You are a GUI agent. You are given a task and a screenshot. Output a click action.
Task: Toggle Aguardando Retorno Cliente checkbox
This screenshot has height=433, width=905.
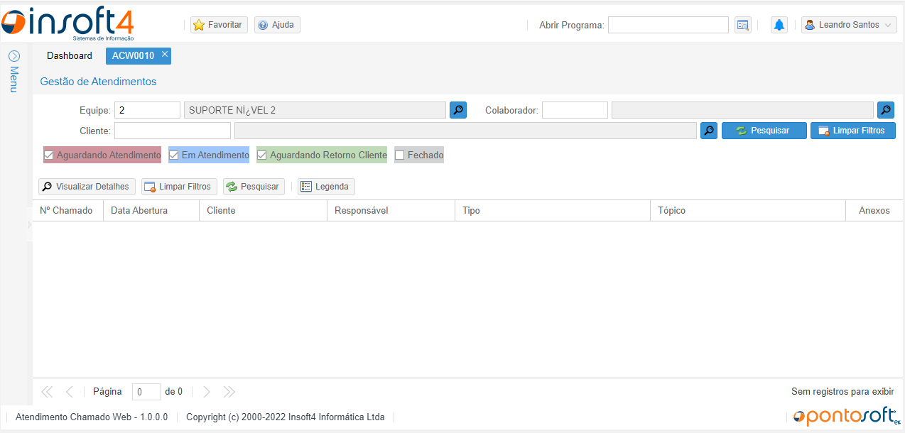[x=261, y=155]
